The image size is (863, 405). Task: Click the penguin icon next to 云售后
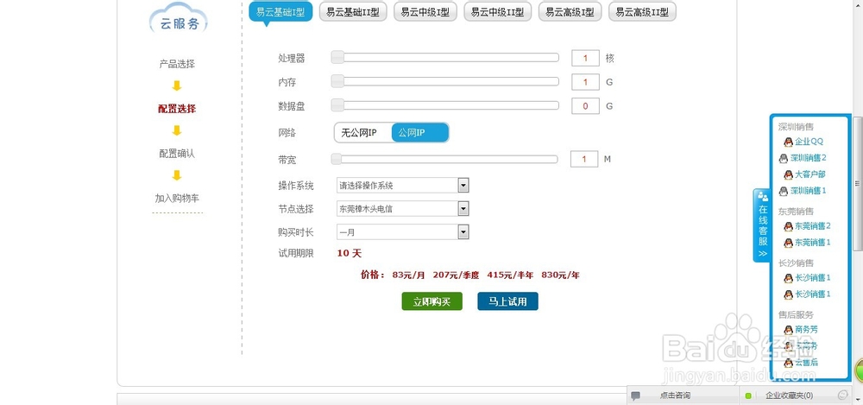coord(788,363)
